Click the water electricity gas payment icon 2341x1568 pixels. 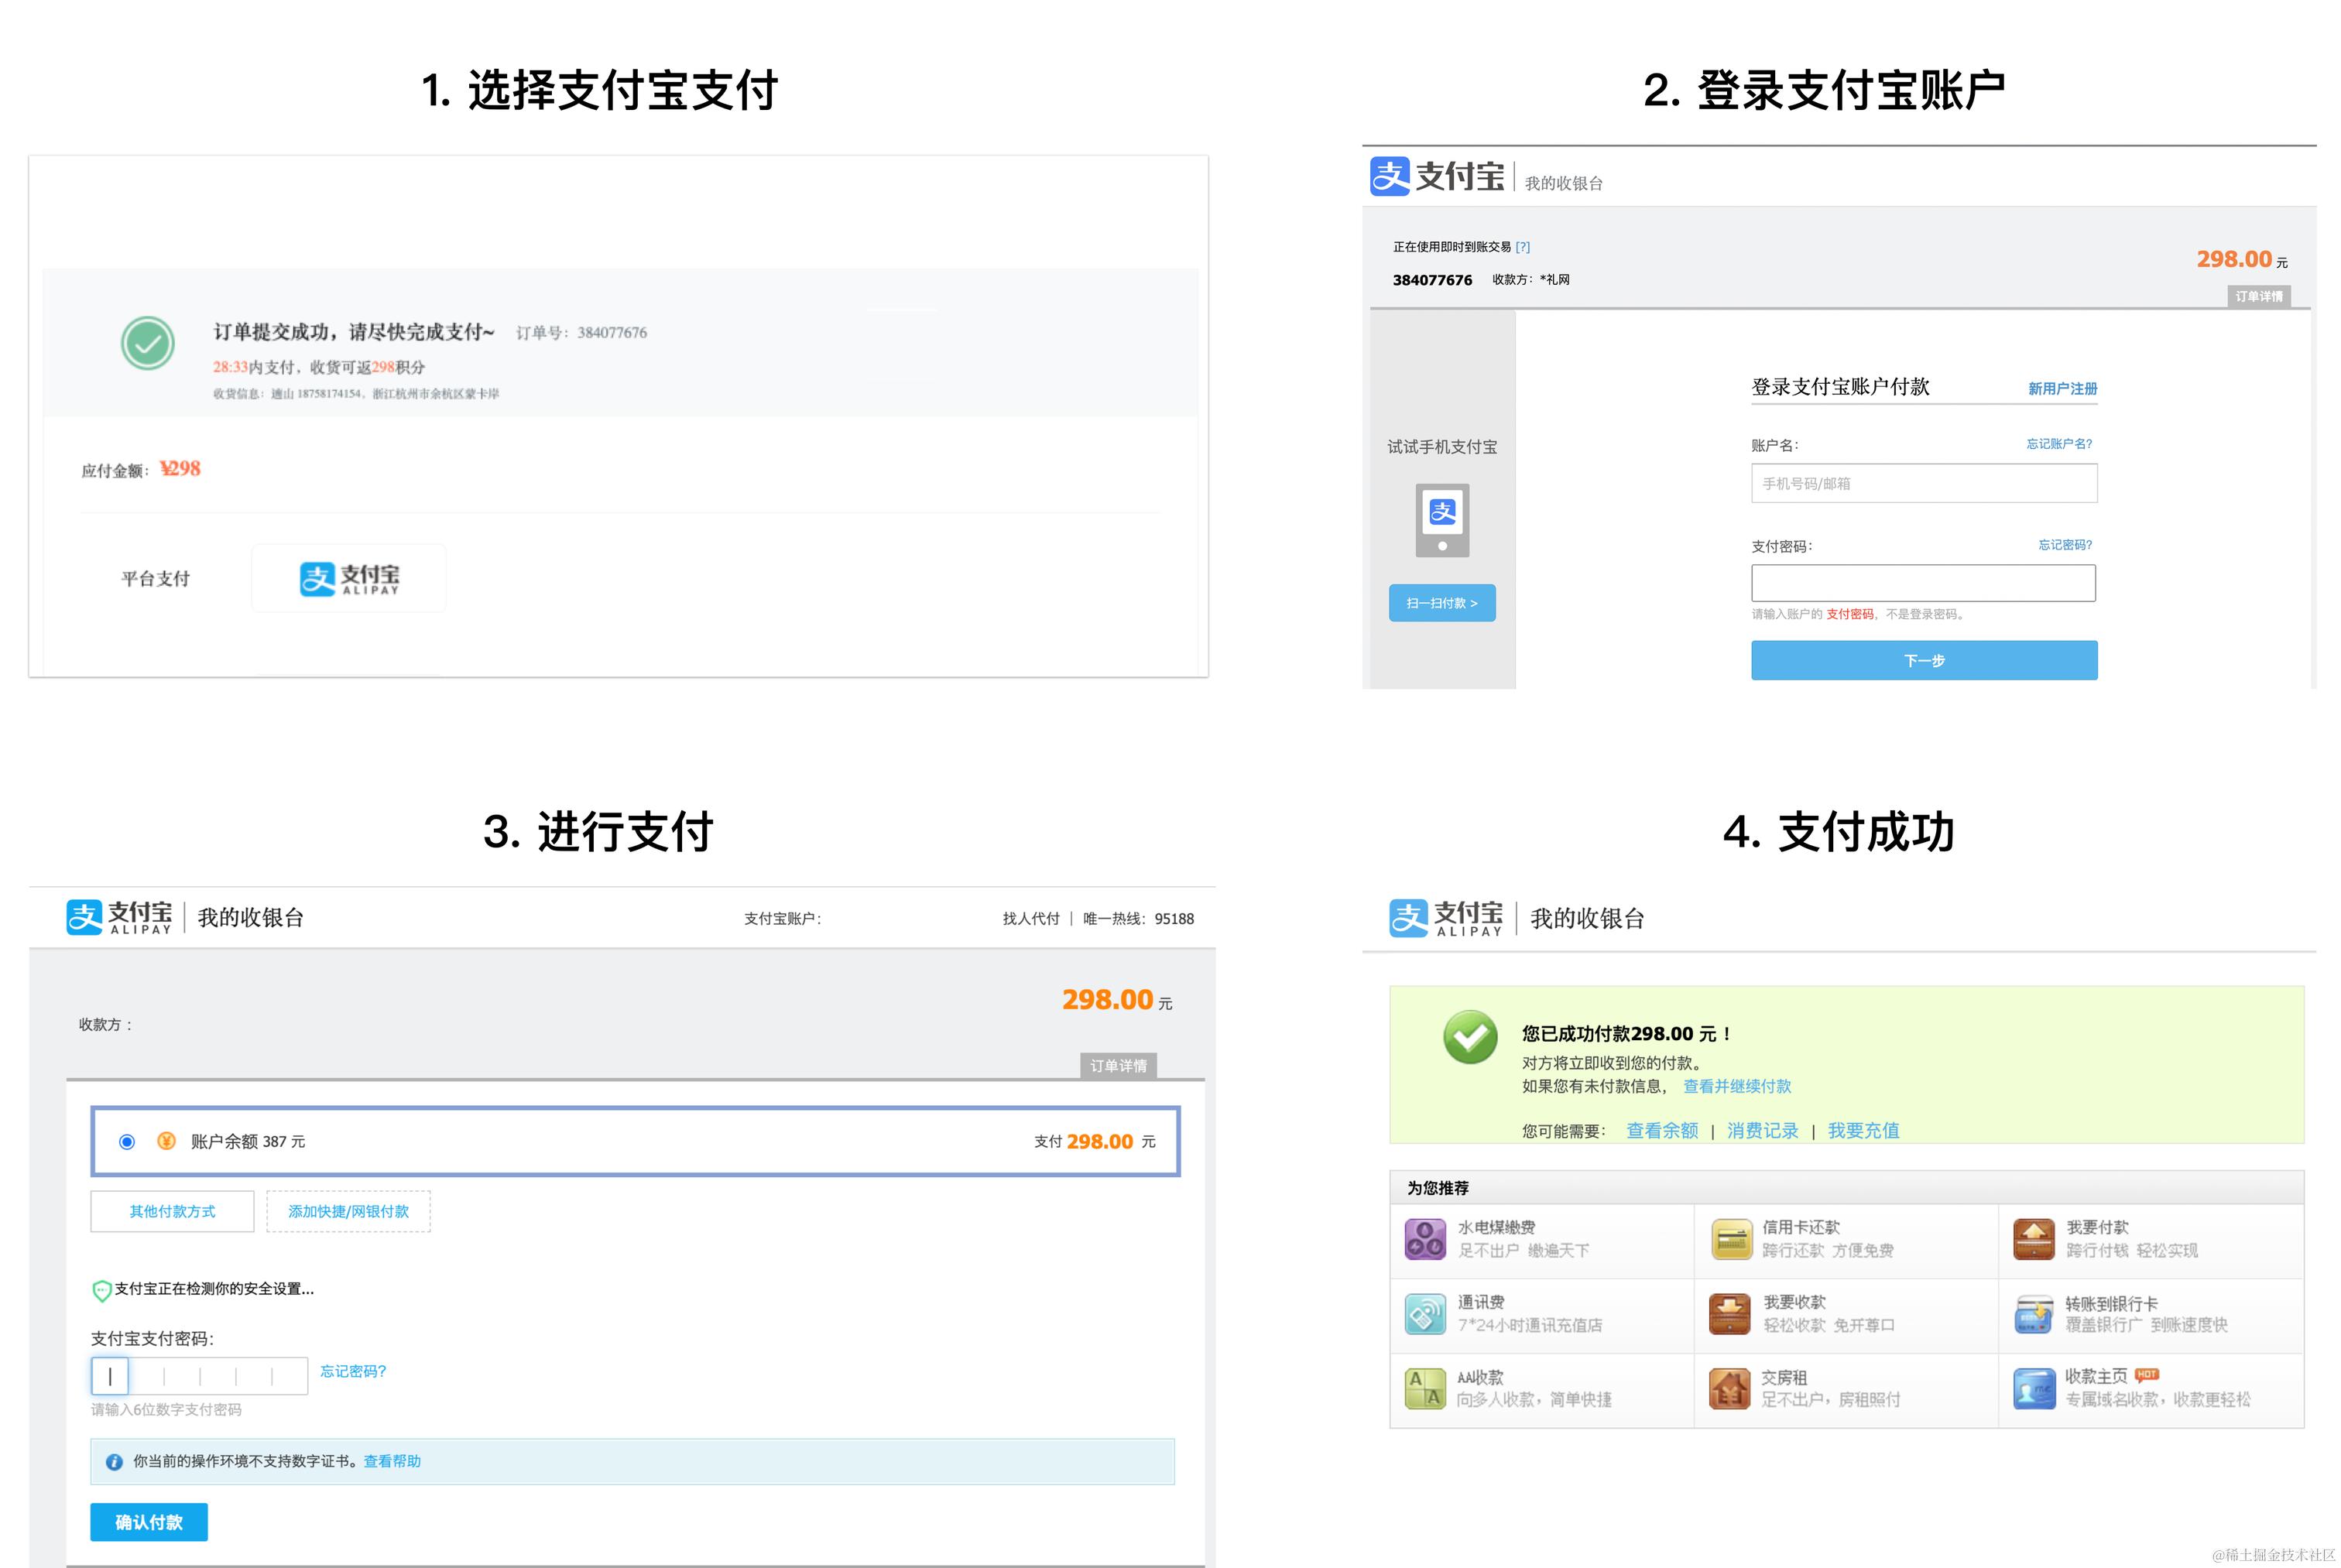1425,1239
